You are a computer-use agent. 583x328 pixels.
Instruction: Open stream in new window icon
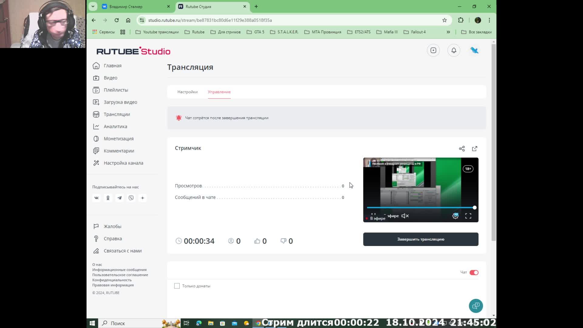coord(475,149)
